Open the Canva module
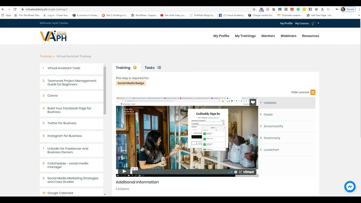Viewport: 361px width, 203px height. (x=71, y=96)
